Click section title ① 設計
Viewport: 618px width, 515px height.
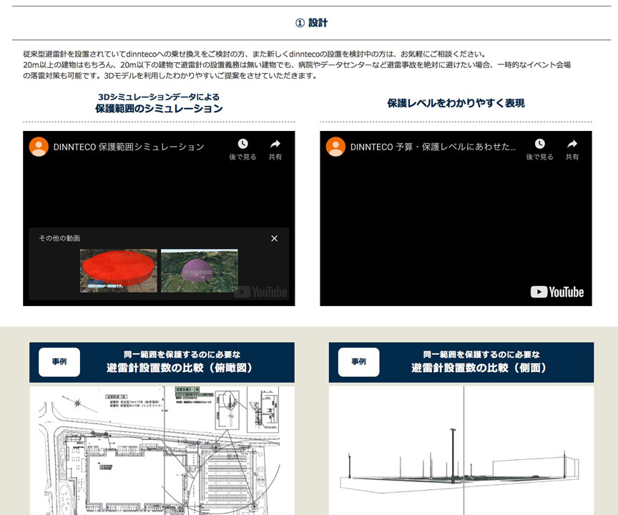(311, 23)
